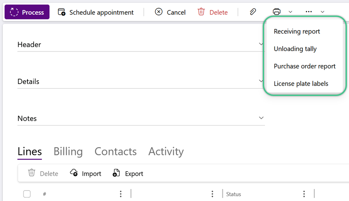
Task: Choose Unloading tally from the menu
Action: (x=295, y=49)
